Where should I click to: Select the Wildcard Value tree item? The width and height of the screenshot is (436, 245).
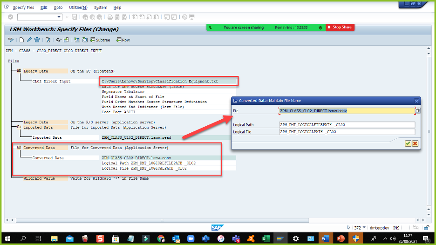[x=39, y=178]
